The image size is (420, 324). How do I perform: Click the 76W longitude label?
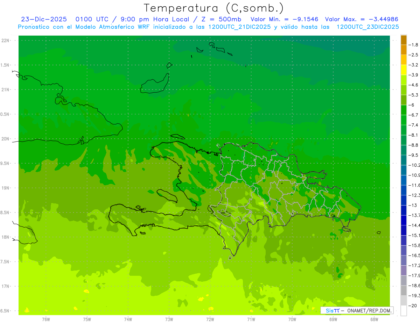tap(46, 319)
